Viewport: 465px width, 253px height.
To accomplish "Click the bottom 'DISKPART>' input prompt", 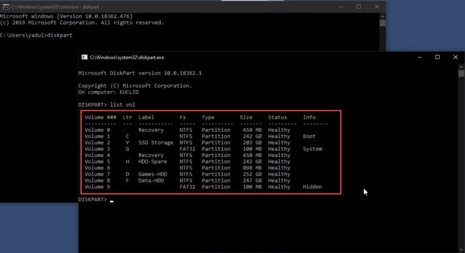I will tap(93, 199).
